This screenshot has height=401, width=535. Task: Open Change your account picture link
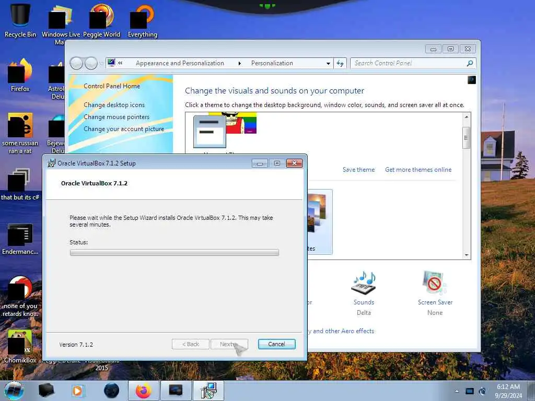(x=124, y=129)
